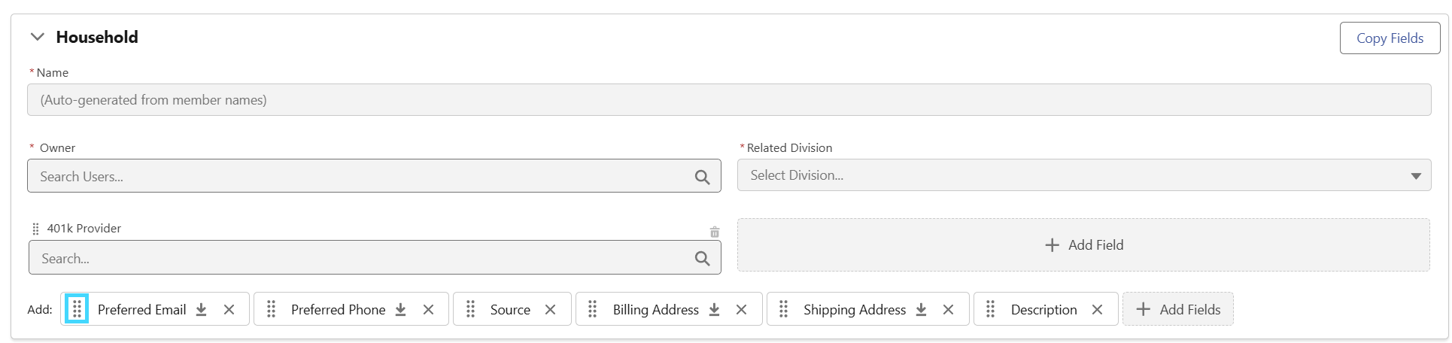The height and width of the screenshot is (343, 1452).
Task: Click the Add Fields button in chip row
Action: (1178, 309)
